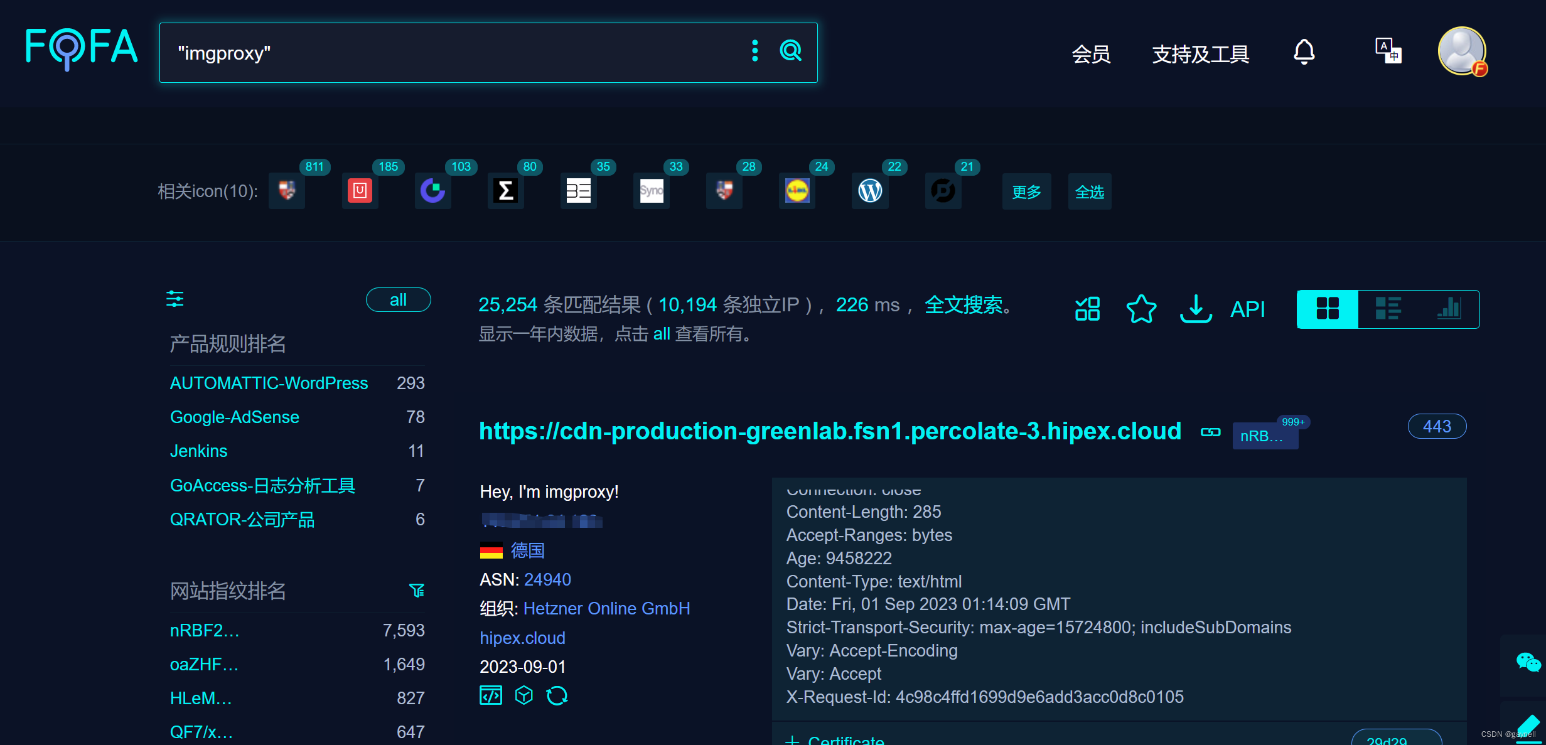Click the translate language icon in the header

coord(1387,51)
